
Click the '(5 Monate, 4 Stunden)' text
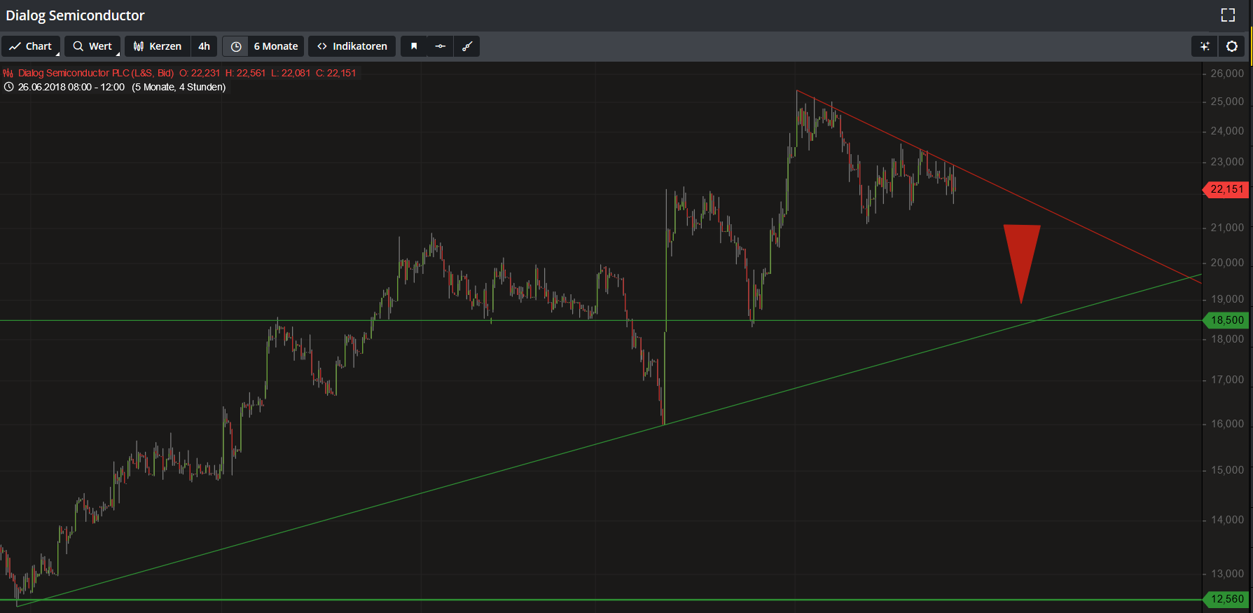[179, 87]
